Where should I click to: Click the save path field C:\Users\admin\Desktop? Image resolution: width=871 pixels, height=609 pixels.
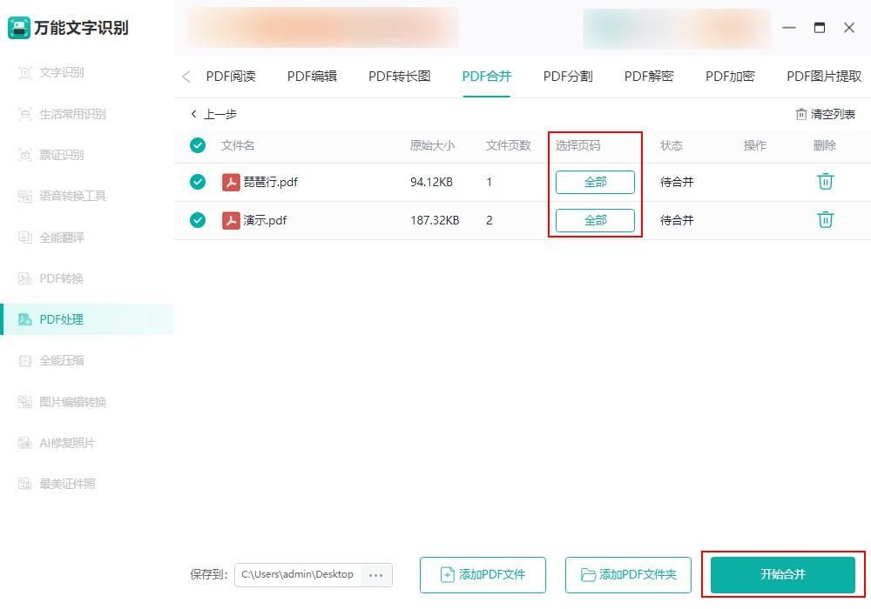tap(298, 574)
